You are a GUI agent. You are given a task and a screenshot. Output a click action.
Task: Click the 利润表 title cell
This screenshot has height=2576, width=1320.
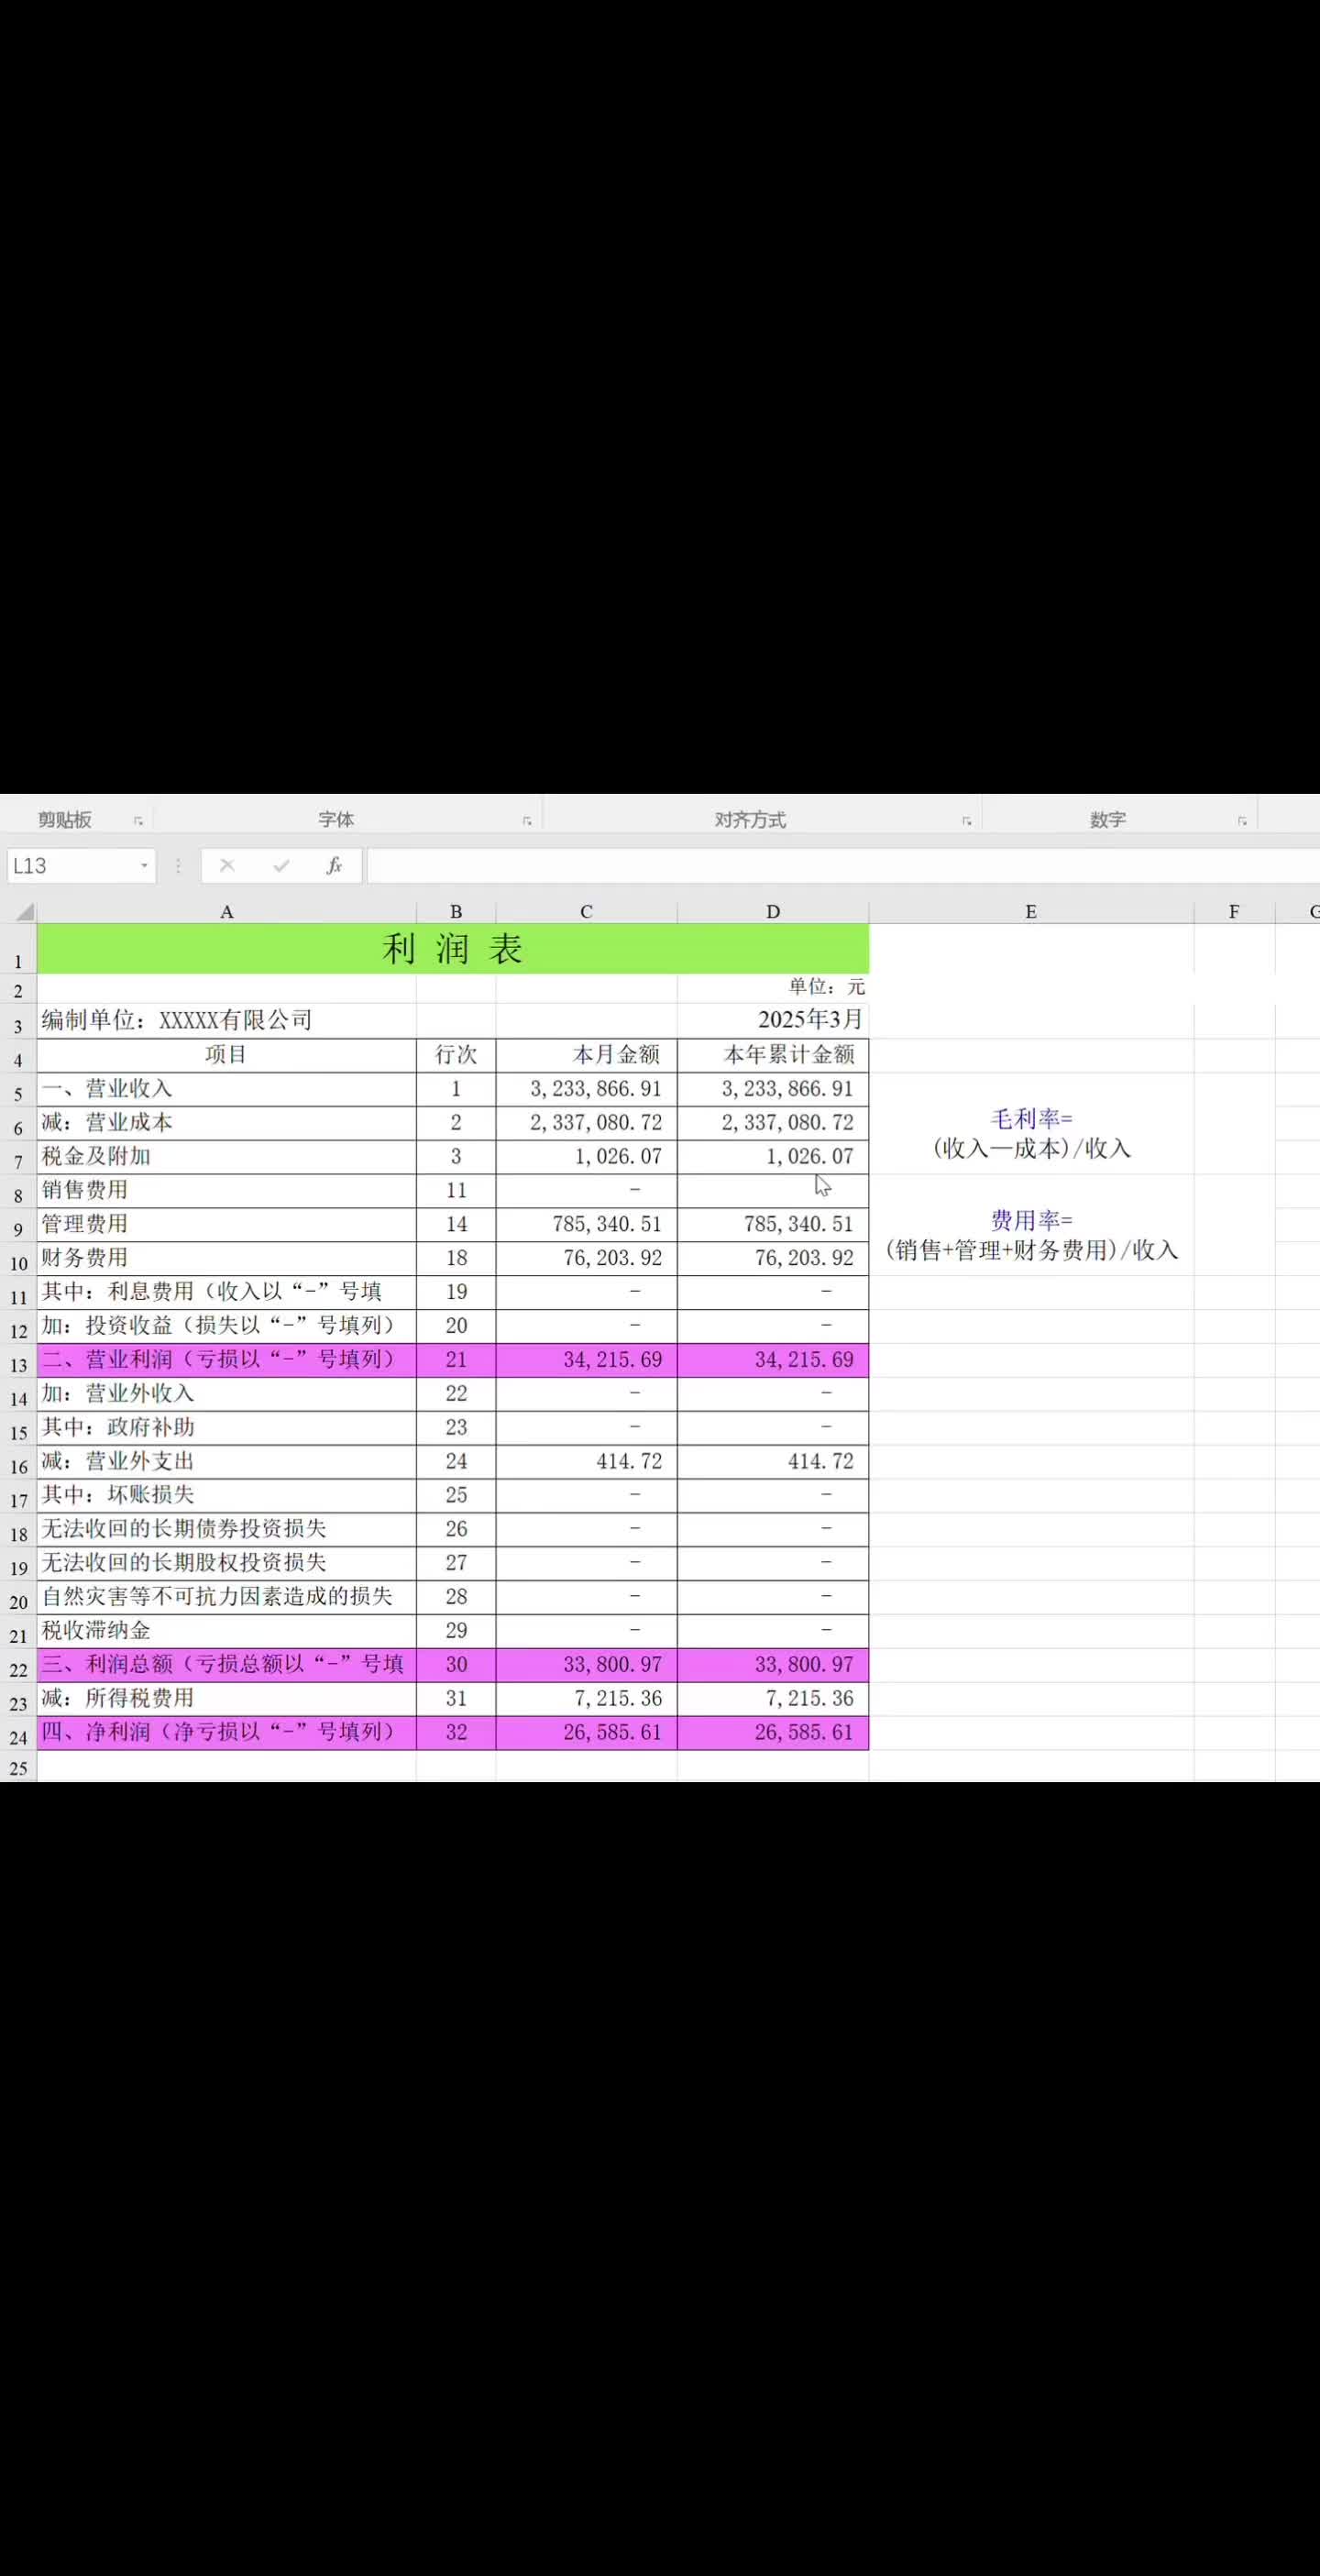[453, 948]
